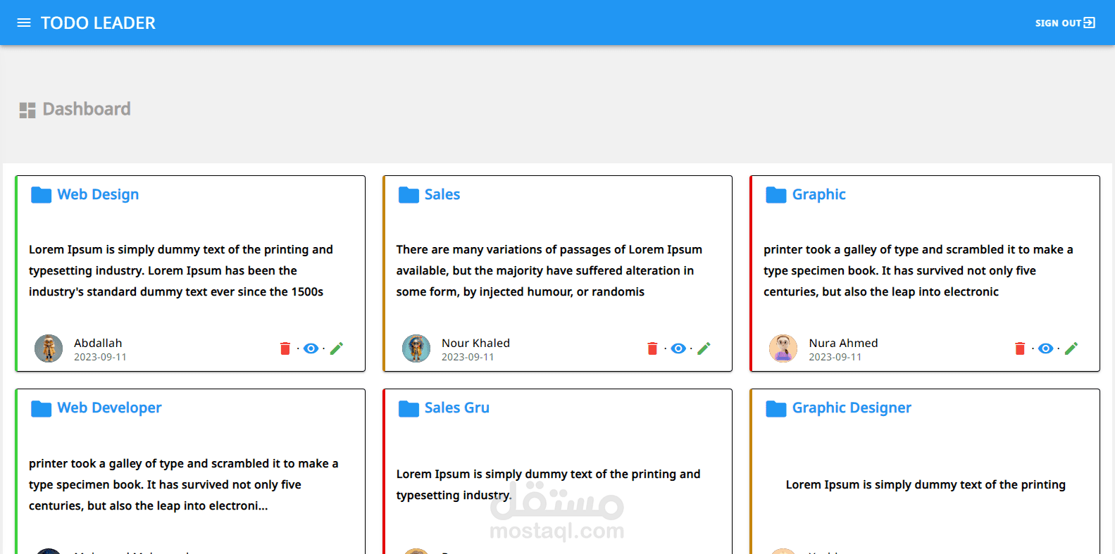Click the name Nura Ahmed
Viewport: 1115px width, 554px height.
843,343
